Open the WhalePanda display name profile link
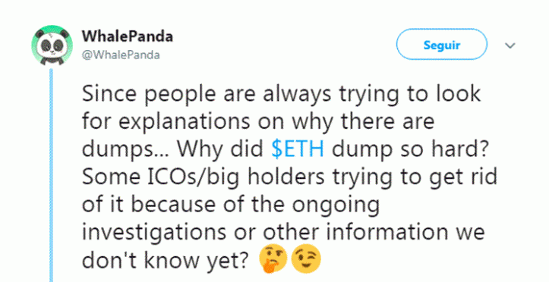This screenshot has height=282, width=549. [x=127, y=36]
